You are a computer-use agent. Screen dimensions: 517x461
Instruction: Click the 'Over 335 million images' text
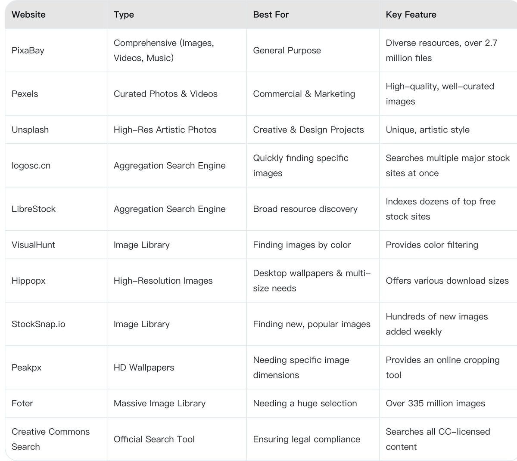point(435,403)
